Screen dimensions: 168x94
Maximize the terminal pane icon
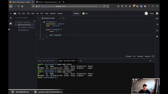click(x=150, y=61)
